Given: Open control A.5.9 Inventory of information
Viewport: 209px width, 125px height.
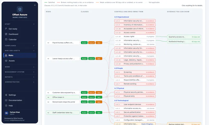Looking at the screenshot, I should tap(135, 25).
